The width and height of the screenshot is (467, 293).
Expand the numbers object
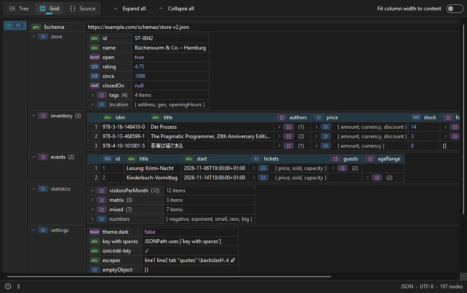pyautogui.click(x=92, y=219)
